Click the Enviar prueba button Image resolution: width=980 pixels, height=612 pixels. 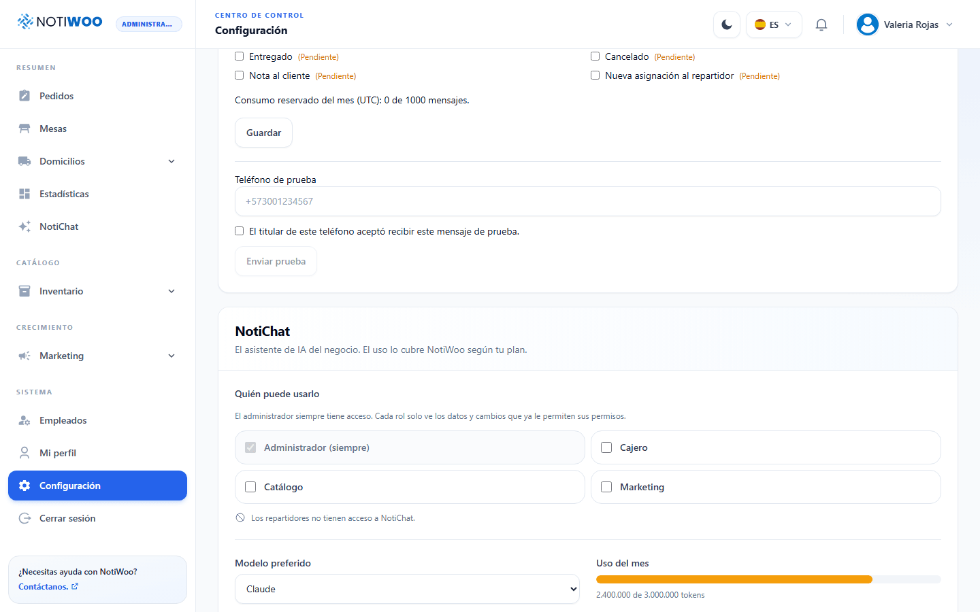(x=276, y=261)
